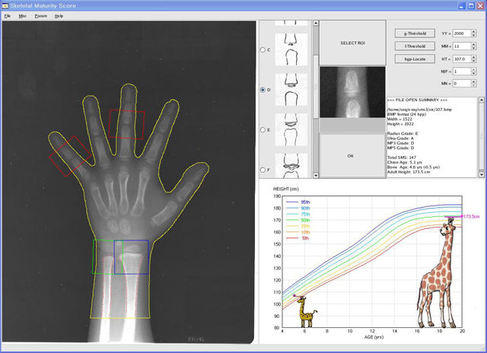Select the grade E radio button
The width and height of the screenshot is (487, 353).
click(x=264, y=130)
